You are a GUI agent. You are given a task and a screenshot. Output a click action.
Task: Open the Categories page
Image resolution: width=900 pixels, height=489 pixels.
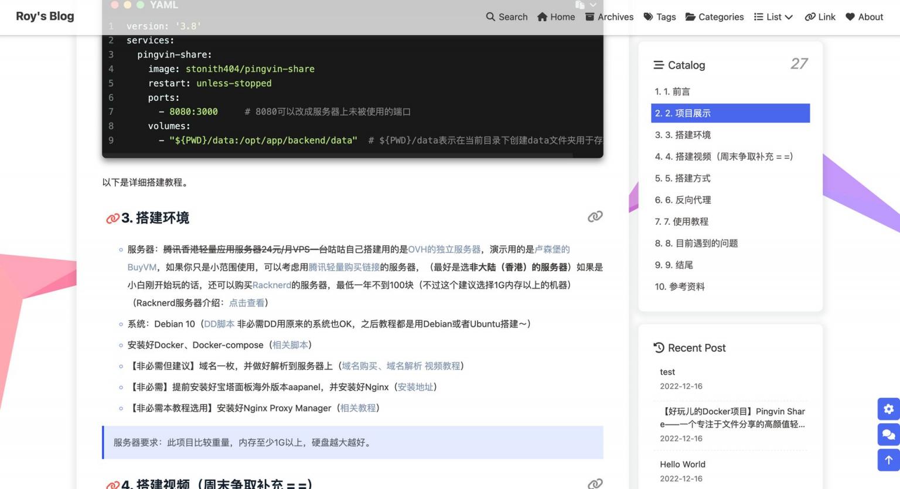[714, 17]
